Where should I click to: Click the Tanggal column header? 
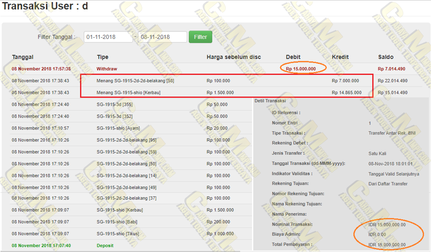coord(23,57)
